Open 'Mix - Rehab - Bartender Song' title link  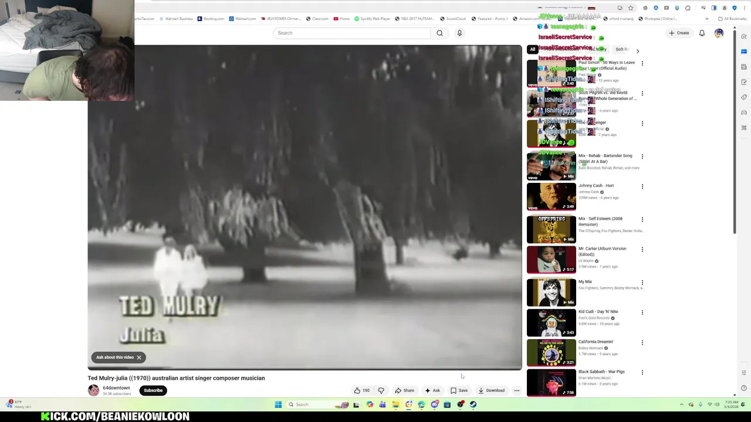(605, 158)
